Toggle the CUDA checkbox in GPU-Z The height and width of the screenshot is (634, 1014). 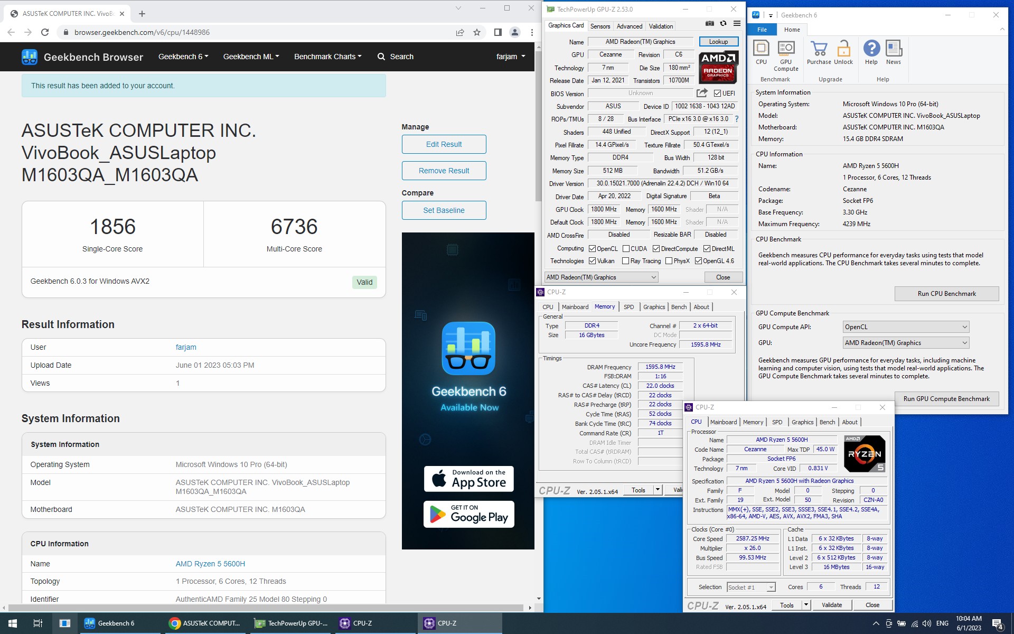click(626, 249)
